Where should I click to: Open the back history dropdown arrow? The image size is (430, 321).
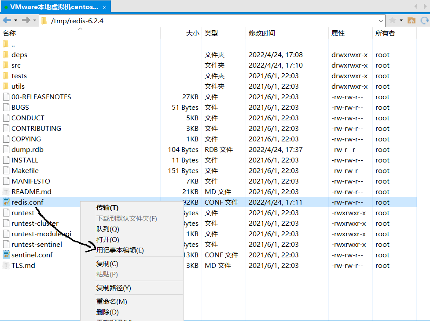click(x=16, y=21)
